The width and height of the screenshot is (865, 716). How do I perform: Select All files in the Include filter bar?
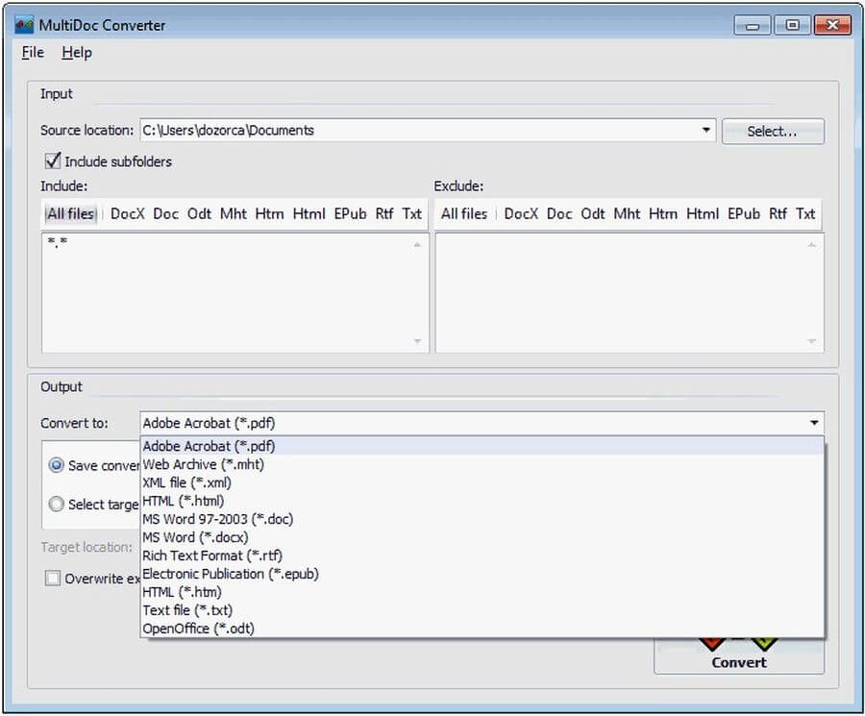70,213
